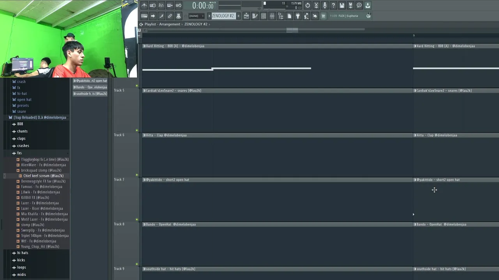This screenshot has width=499, height=280.
Task: Click the right arrow toolbar icon
Action: pos(153,16)
